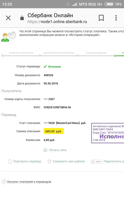Open the Подключить автоплатеж link
This screenshot has width=124, height=220.
tap(114, 161)
